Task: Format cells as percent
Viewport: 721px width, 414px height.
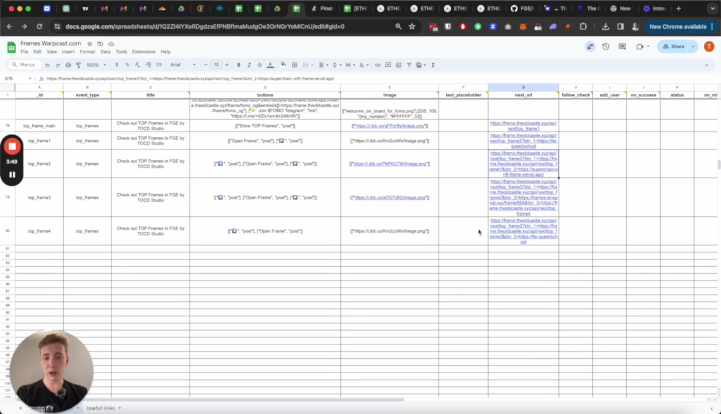Action: click(127, 65)
